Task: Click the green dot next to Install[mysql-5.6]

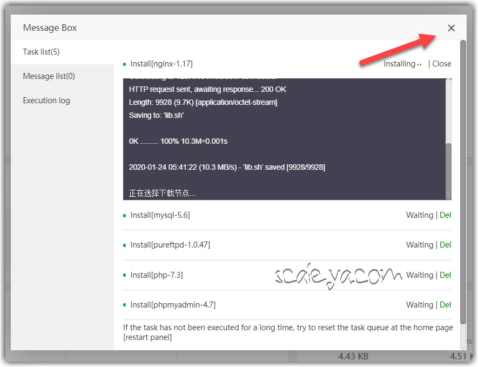Action: point(125,215)
